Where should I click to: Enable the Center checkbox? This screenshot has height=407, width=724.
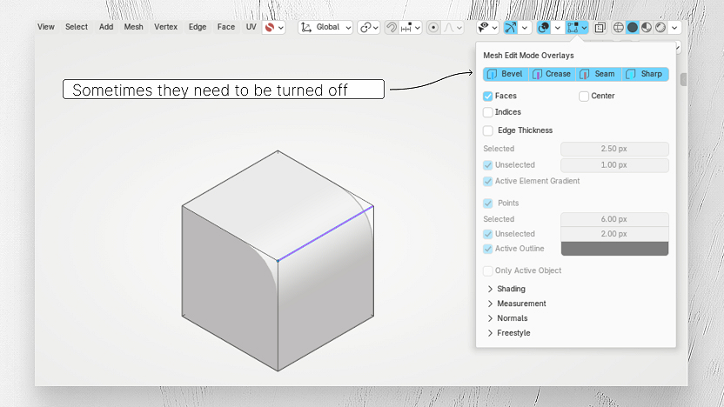[584, 96]
